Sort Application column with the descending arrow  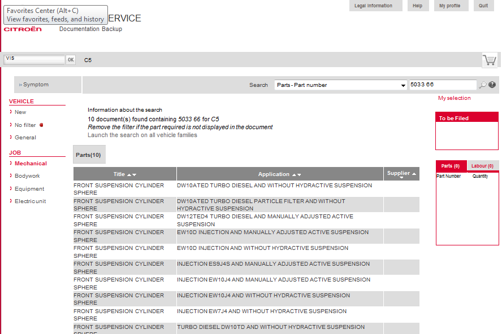click(299, 175)
